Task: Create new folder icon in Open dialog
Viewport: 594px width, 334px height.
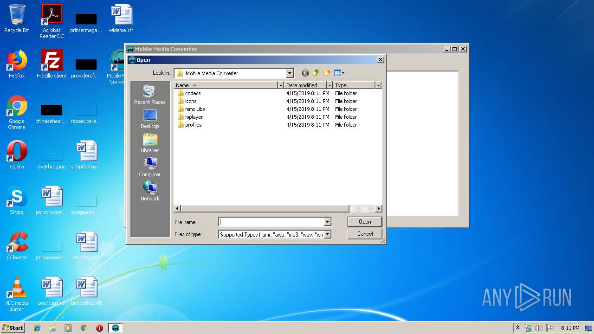Action: click(x=327, y=73)
